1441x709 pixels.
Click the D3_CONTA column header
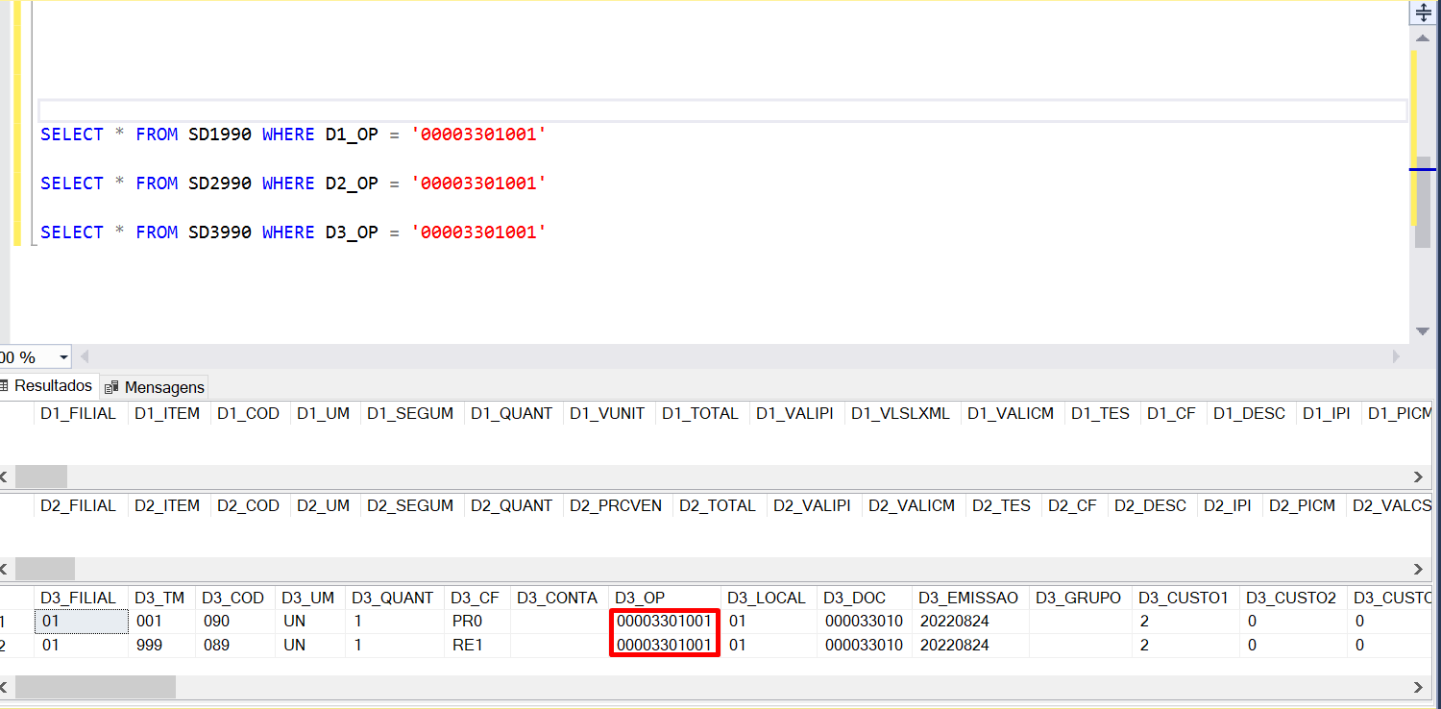(x=557, y=598)
